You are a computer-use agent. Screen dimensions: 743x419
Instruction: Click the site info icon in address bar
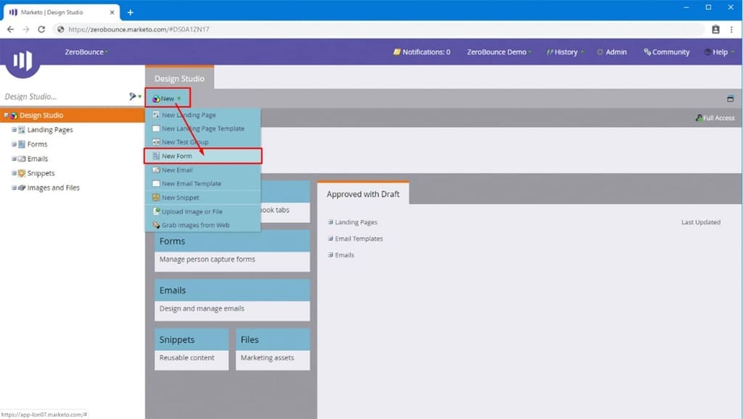pos(60,29)
